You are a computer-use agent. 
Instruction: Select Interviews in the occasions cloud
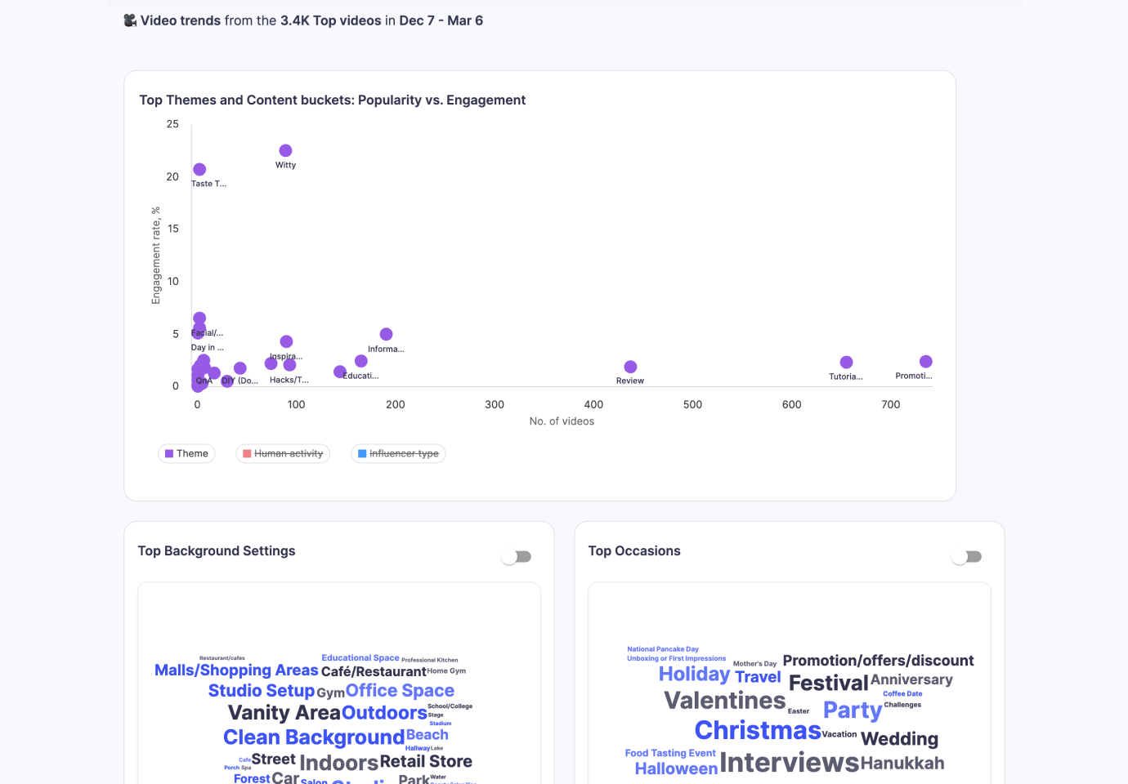coord(789,763)
